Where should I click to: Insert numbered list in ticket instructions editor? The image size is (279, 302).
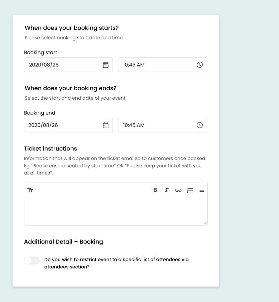pos(190,190)
